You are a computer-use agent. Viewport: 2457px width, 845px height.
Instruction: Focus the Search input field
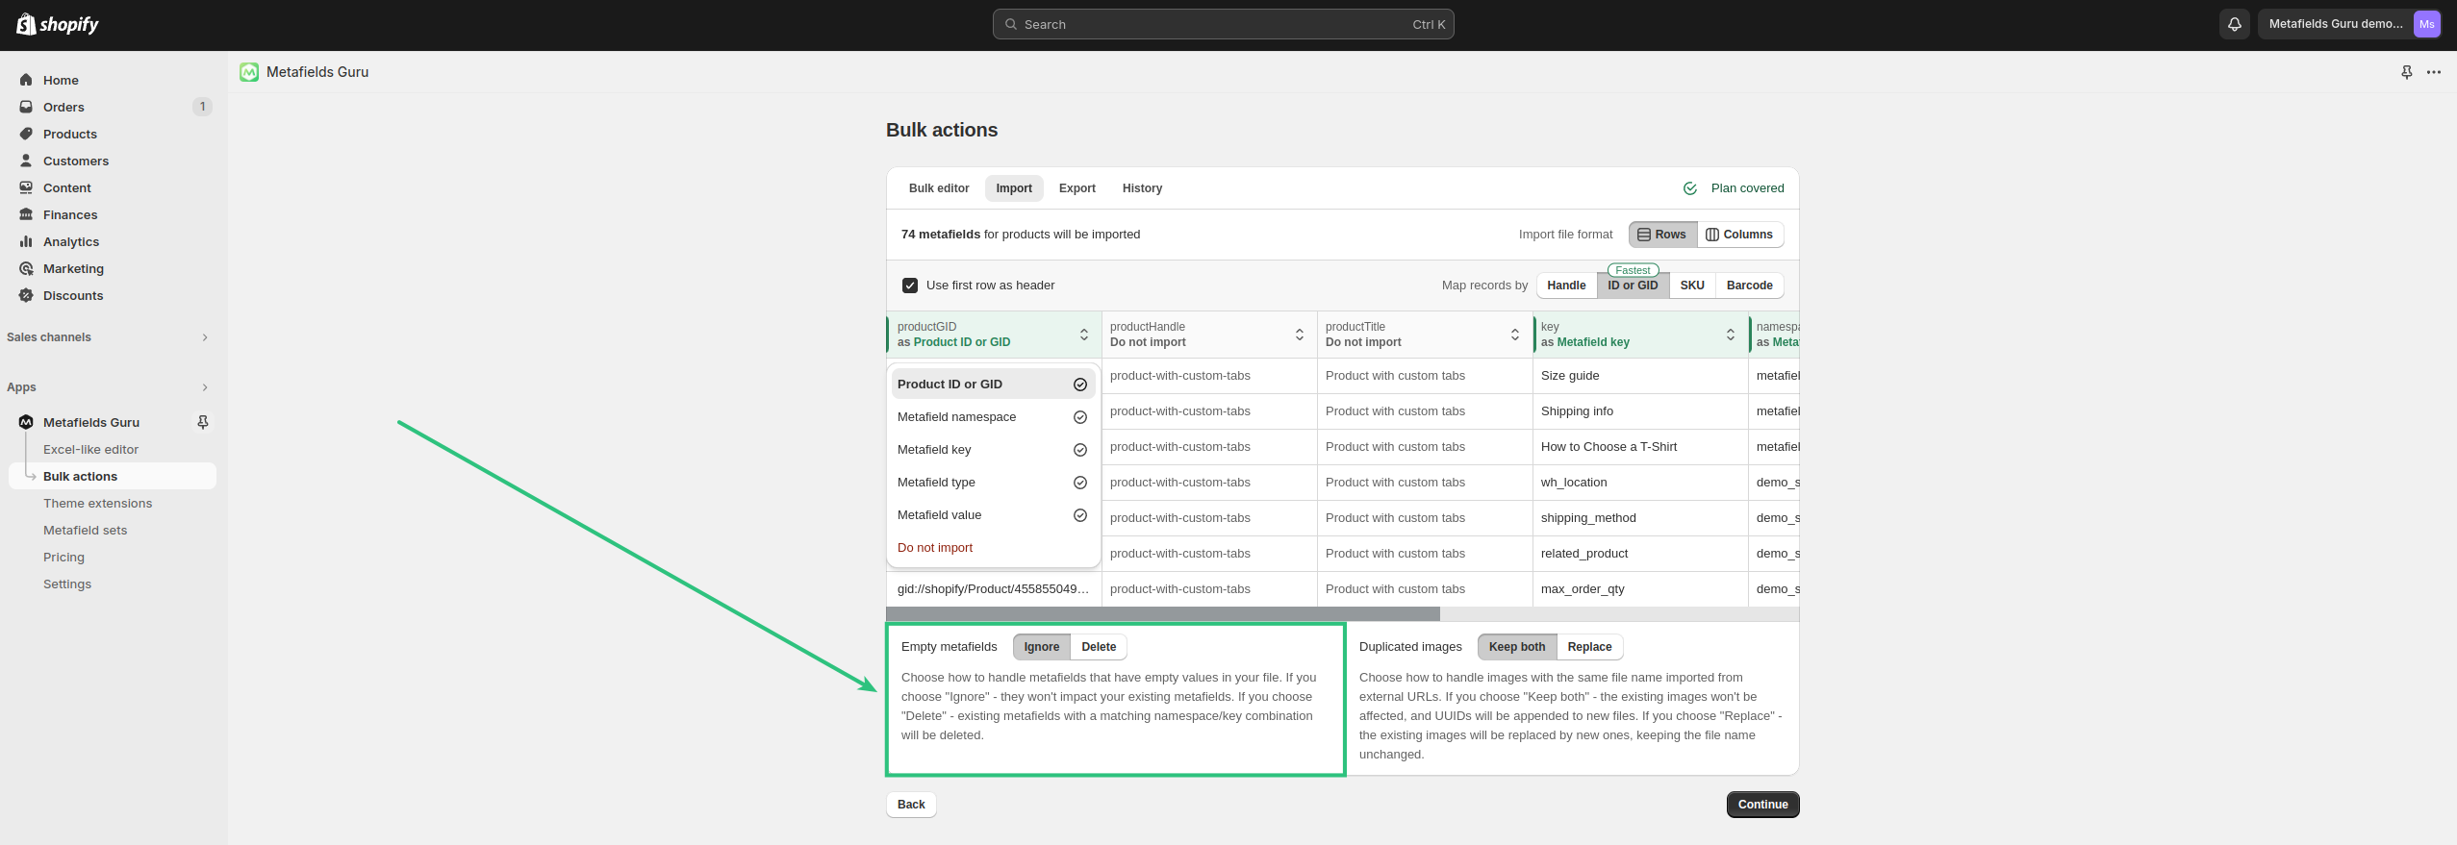click(x=1223, y=24)
